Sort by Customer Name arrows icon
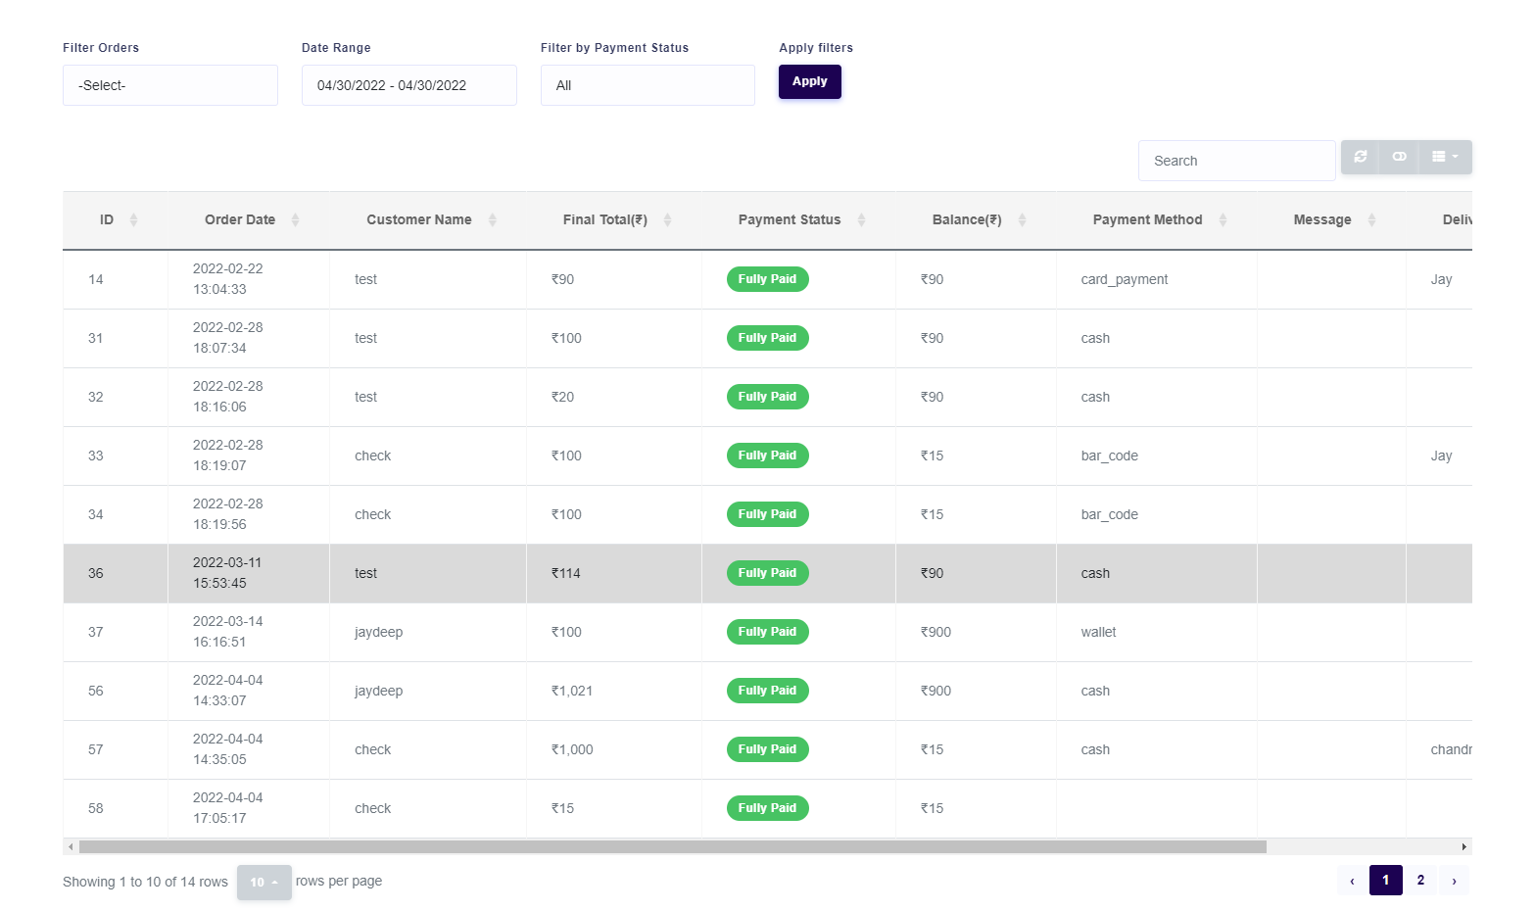Viewport: 1535px width, 911px height. click(x=492, y=220)
